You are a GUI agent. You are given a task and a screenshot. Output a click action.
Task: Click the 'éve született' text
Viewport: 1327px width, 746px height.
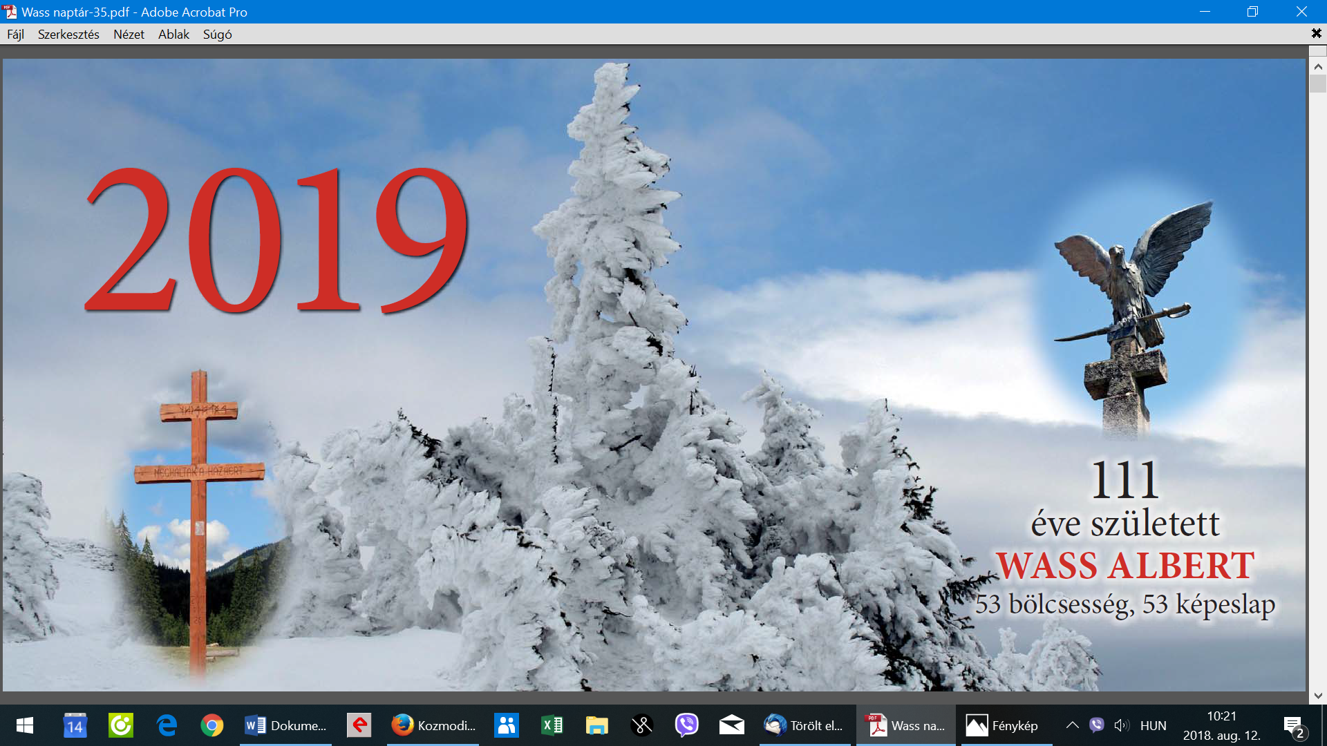click(x=1125, y=524)
